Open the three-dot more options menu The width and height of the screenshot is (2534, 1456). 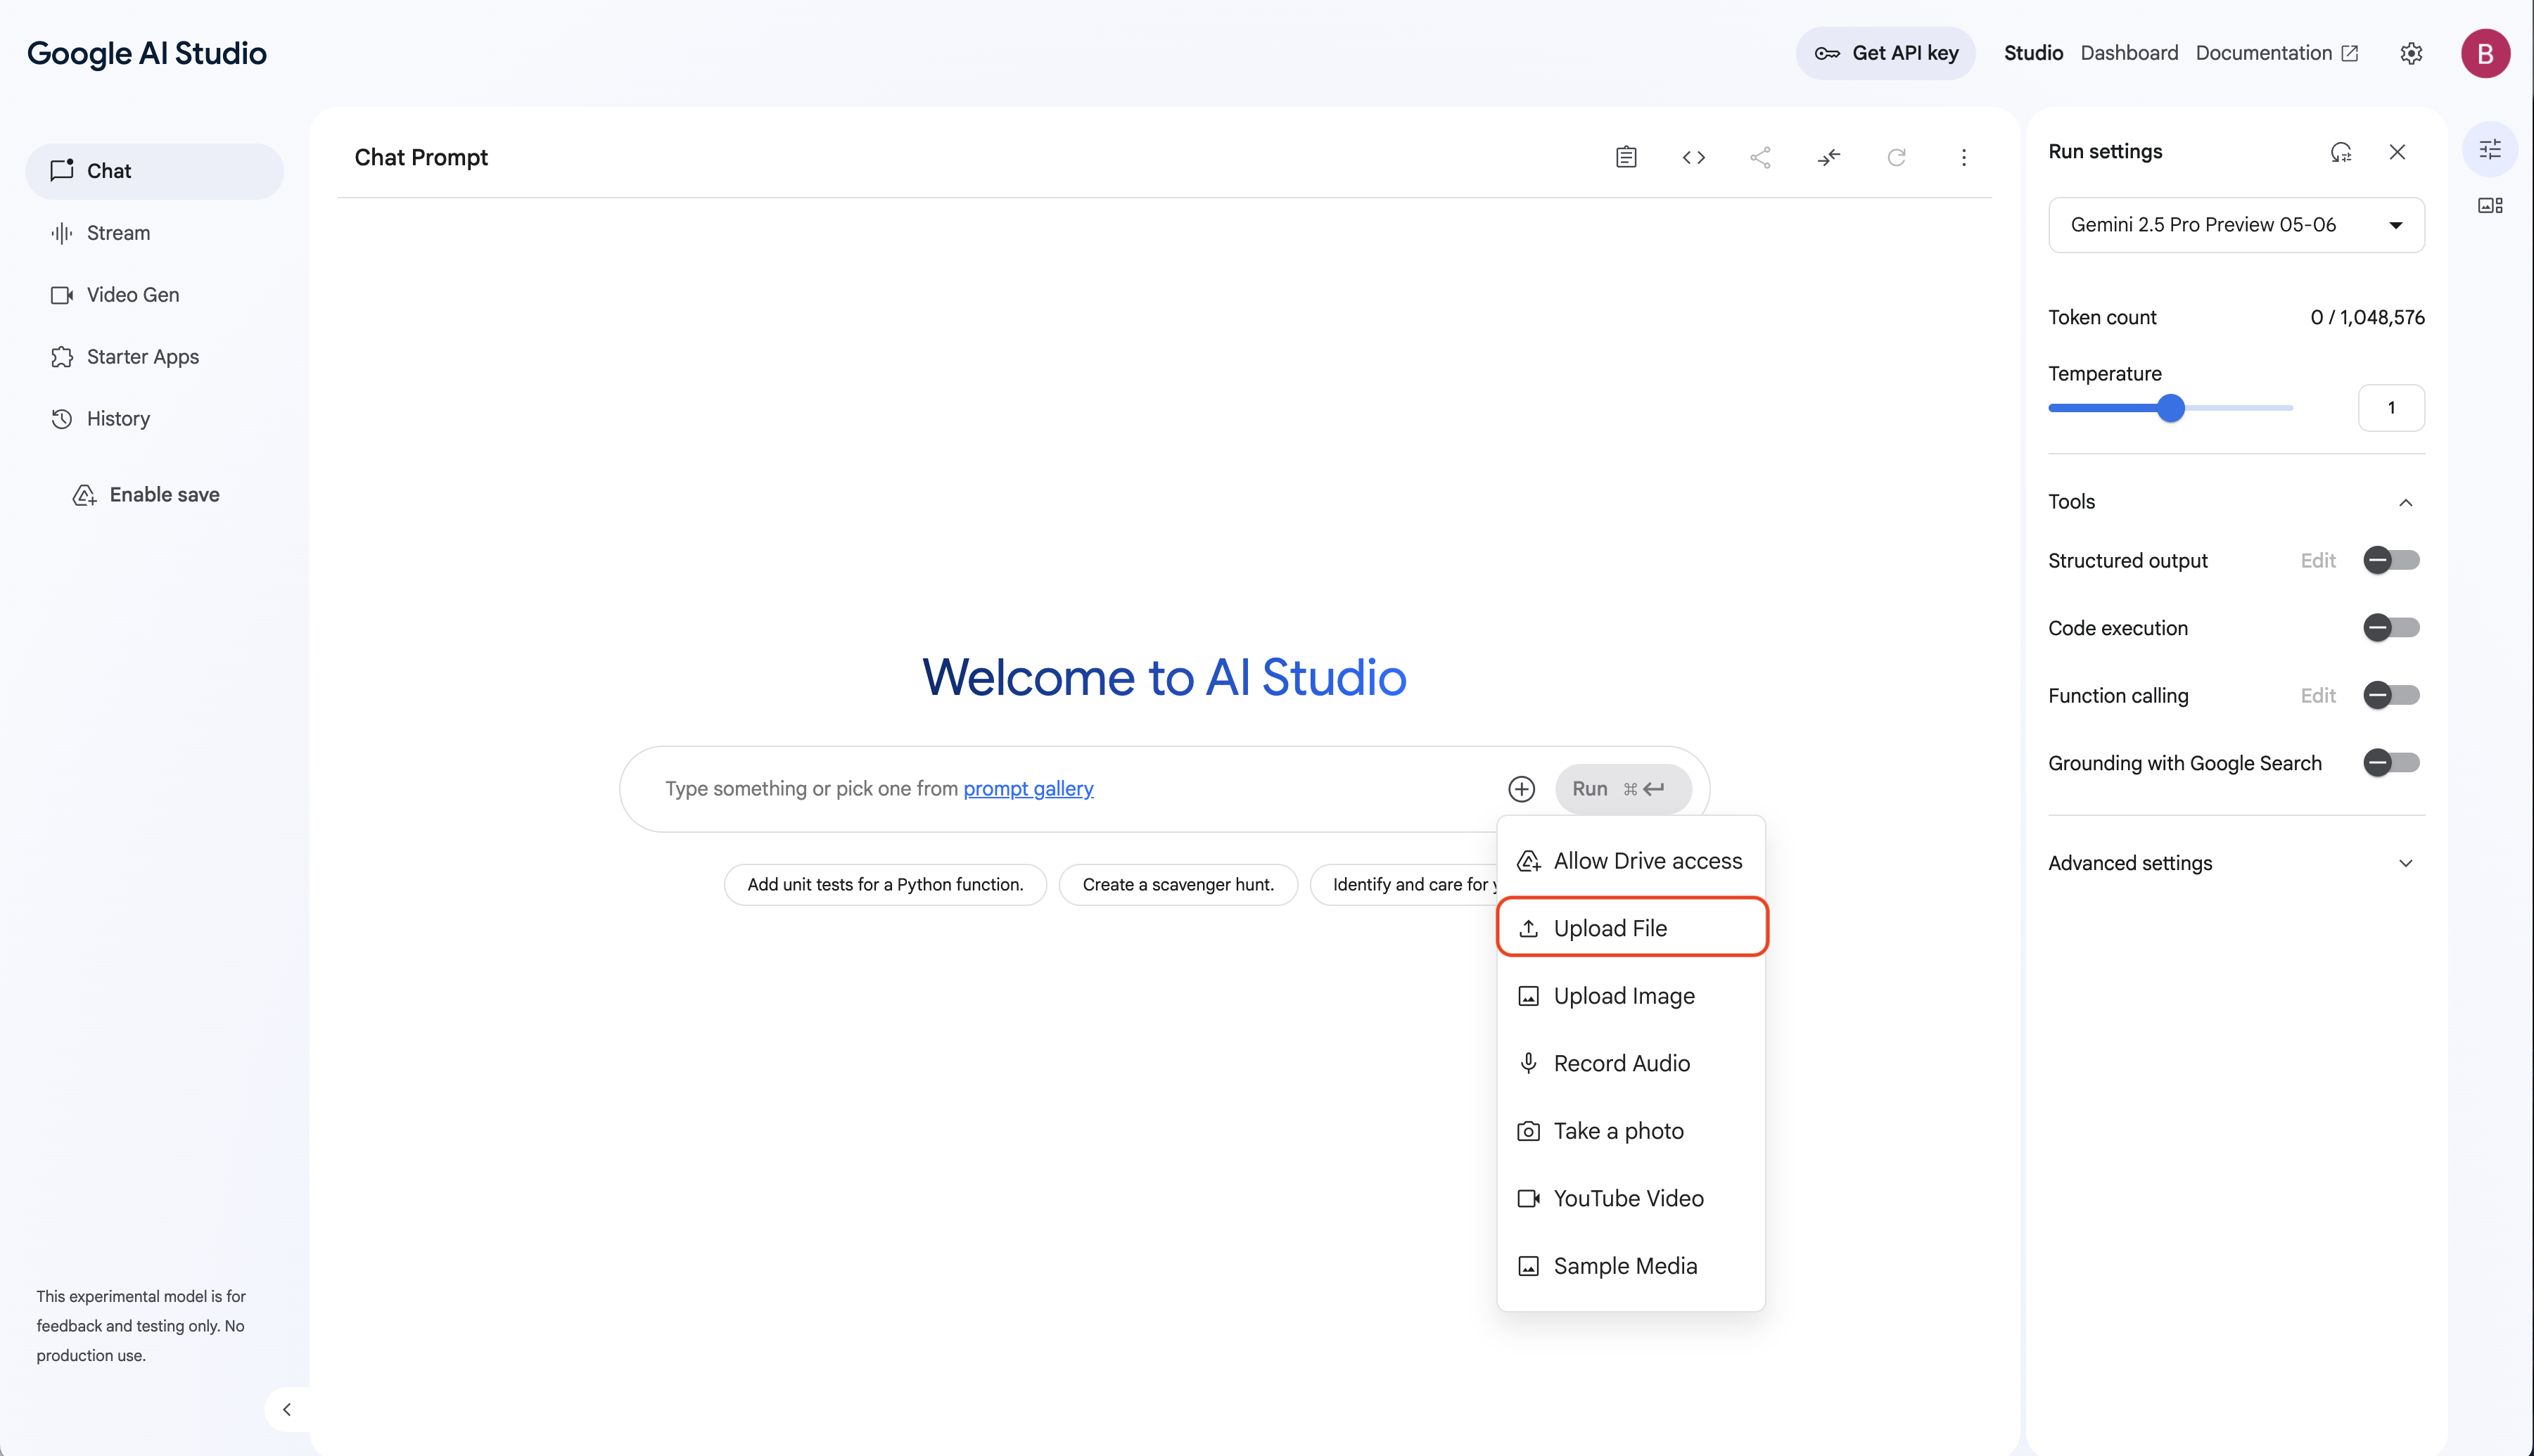click(x=1964, y=157)
